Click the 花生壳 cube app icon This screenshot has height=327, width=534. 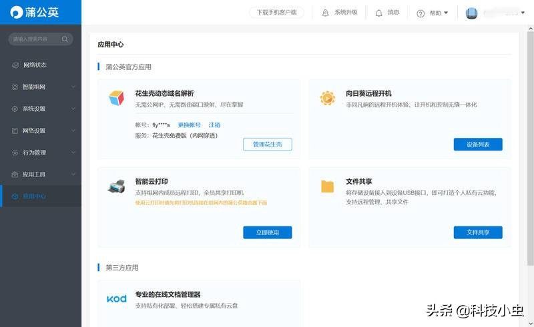pyautogui.click(x=116, y=98)
